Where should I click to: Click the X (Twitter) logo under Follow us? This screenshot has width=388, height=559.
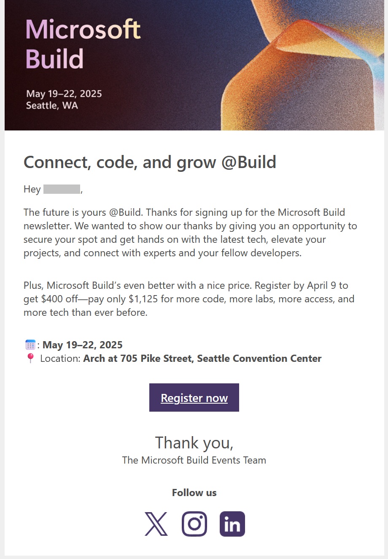(156, 523)
